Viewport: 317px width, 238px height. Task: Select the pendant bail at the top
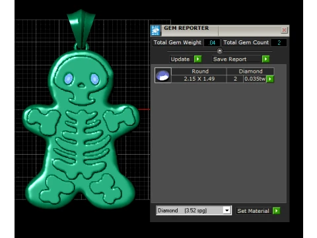point(81,28)
